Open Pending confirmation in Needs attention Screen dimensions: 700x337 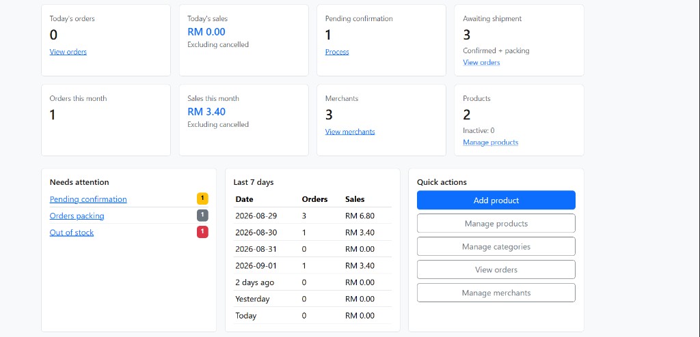pos(88,199)
